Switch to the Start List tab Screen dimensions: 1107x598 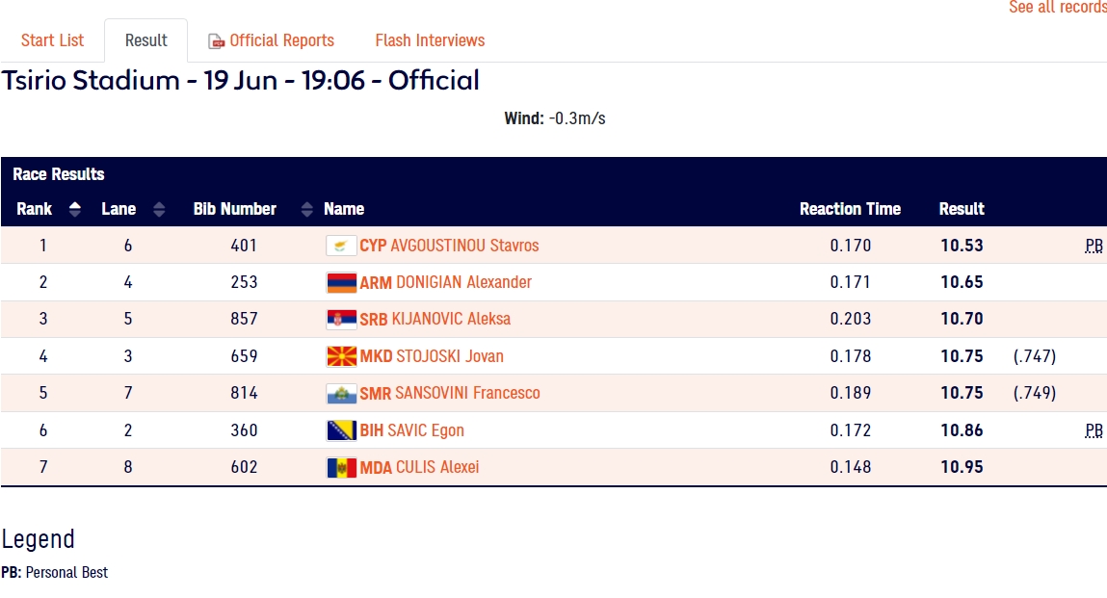click(52, 40)
